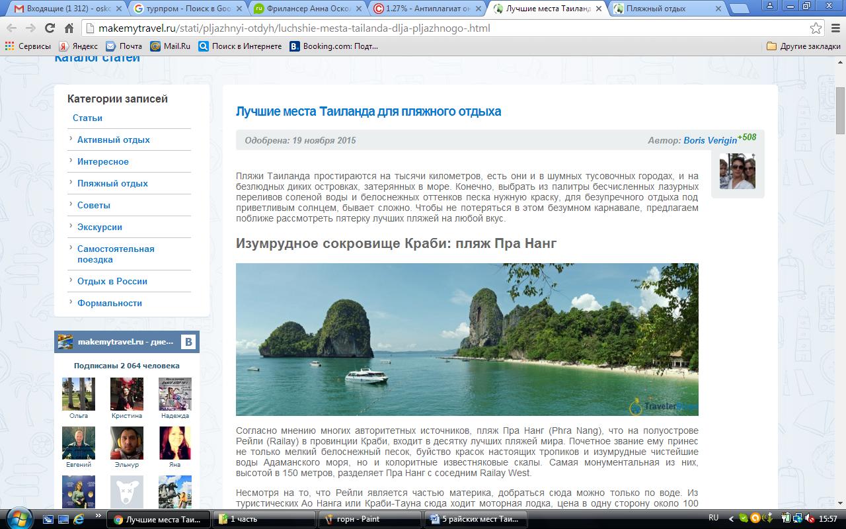Image resolution: width=846 pixels, height=529 pixels.
Task: Open subscriber Надежда's avatar
Action: 175,394
